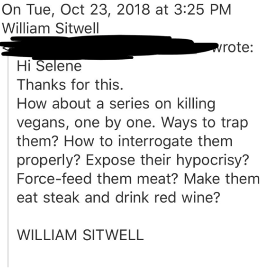Click the sender name William Sitwell
Screen dimensions: 268x272
[x=51, y=28]
